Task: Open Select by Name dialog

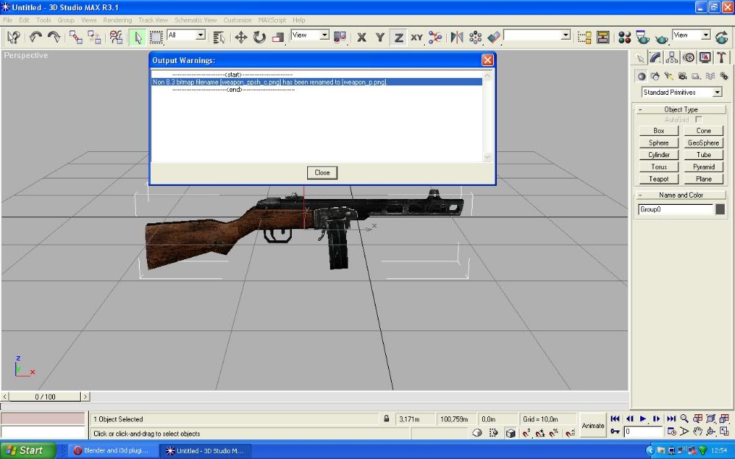Action: coord(219,37)
